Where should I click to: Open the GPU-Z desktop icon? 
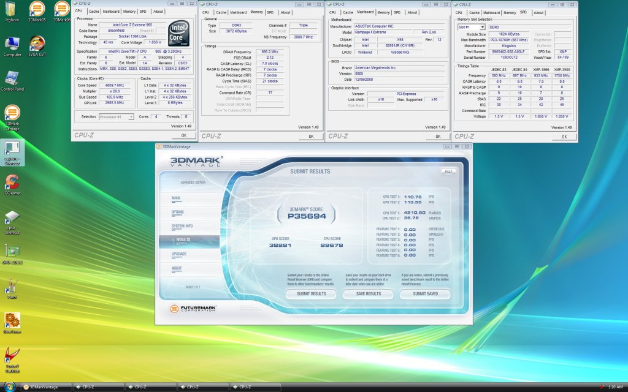coord(12,255)
